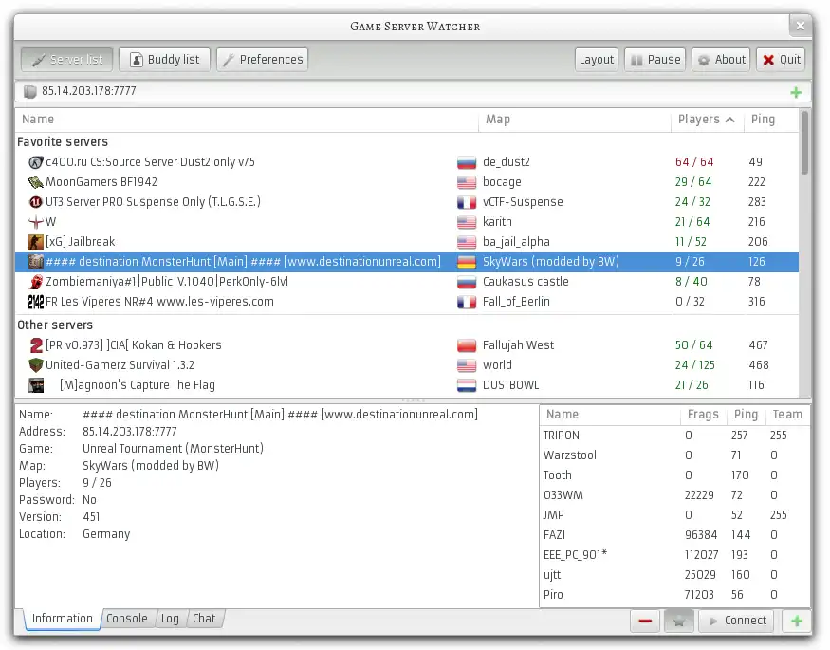The image size is (830, 650).
Task: Quit the application
Action: pyautogui.click(x=782, y=59)
